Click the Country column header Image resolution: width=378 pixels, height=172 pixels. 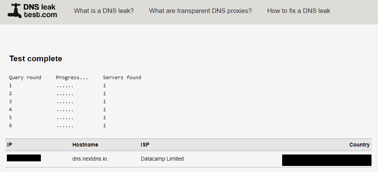tap(359, 145)
